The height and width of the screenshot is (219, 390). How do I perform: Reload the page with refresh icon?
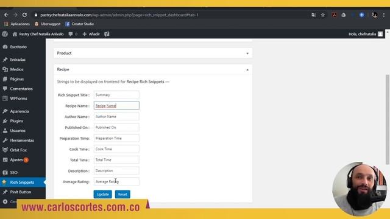pos(24,15)
